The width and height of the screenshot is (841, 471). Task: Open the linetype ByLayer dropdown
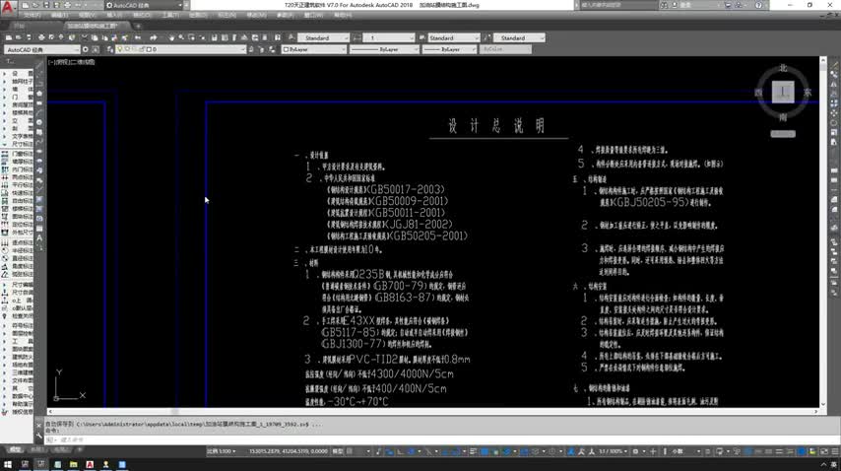(384, 49)
